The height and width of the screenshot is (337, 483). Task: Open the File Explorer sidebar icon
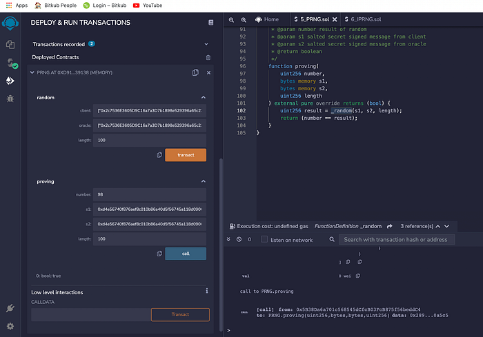[x=10, y=44]
